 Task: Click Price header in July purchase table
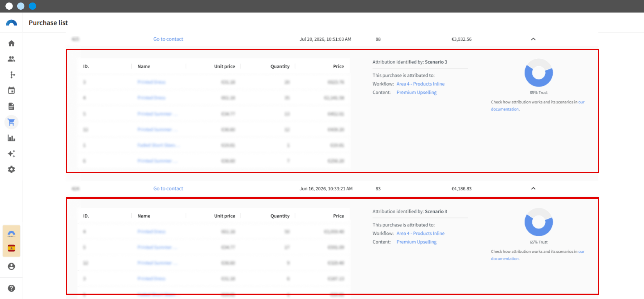tap(338, 66)
